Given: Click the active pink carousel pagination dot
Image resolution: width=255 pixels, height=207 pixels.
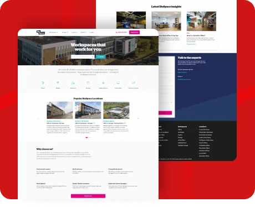Looking at the screenshot, I should (86, 137).
